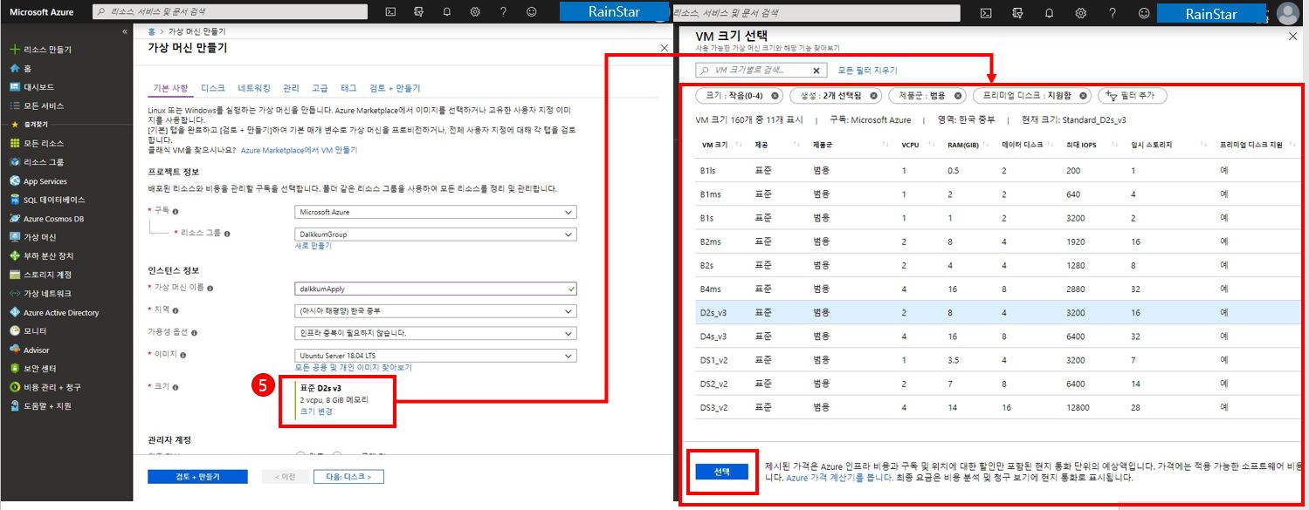Send feedback via smiley in left window header
Screen dimensions: 1309x510
coord(532,13)
